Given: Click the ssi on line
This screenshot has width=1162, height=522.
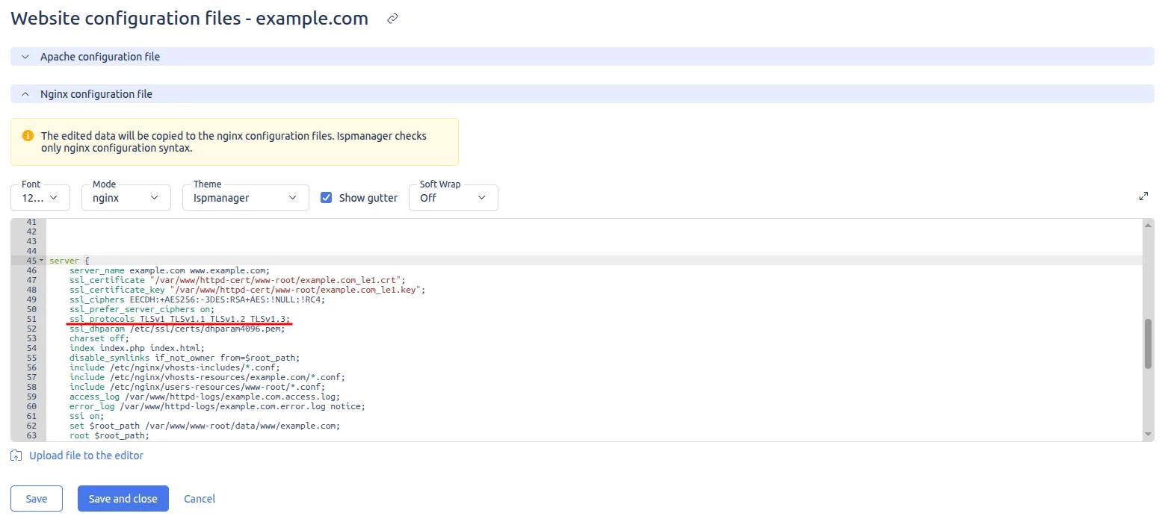Looking at the screenshot, I should (87, 416).
